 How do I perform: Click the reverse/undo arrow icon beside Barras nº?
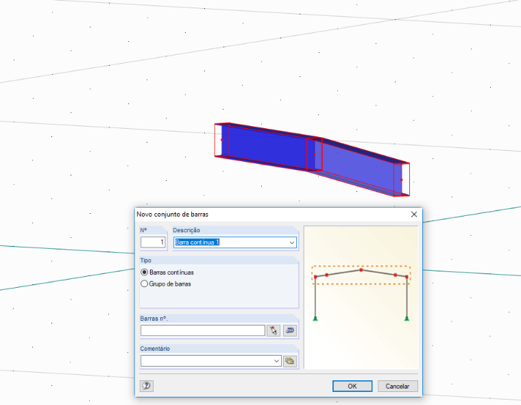pyautogui.click(x=290, y=330)
